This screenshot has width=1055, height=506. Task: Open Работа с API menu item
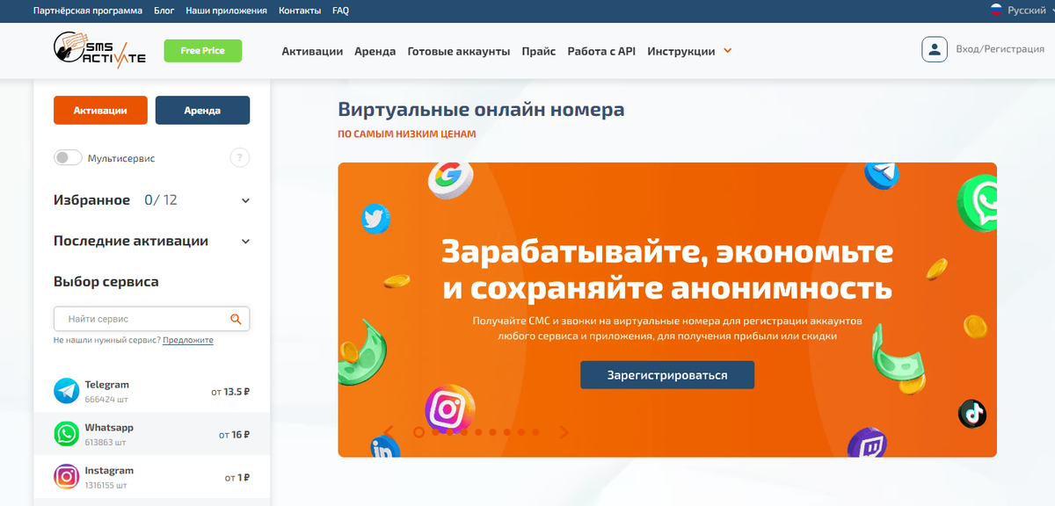[x=601, y=51]
